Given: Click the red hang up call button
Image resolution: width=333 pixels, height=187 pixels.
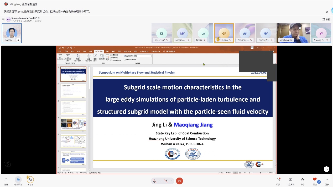Looking at the screenshot, I should 179,181.
